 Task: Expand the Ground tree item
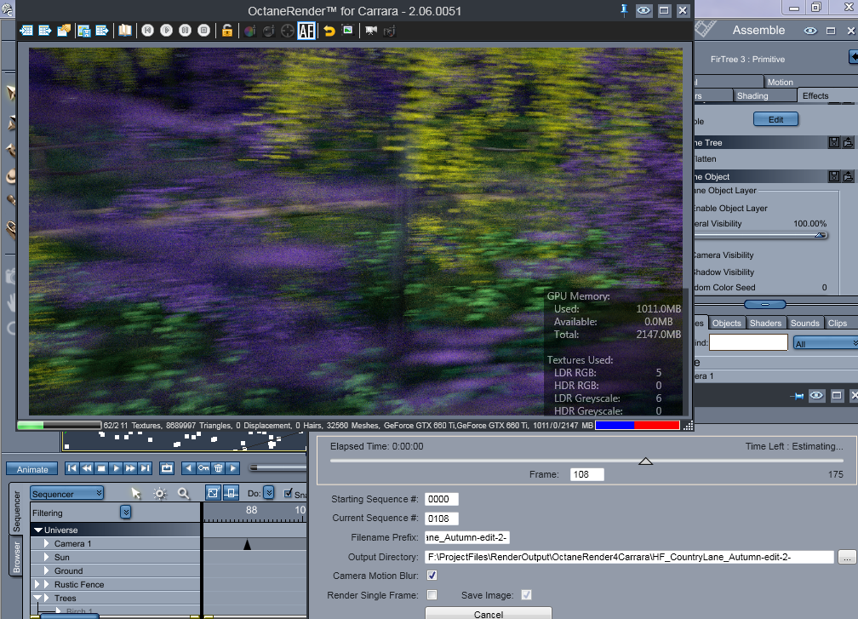click(x=47, y=570)
